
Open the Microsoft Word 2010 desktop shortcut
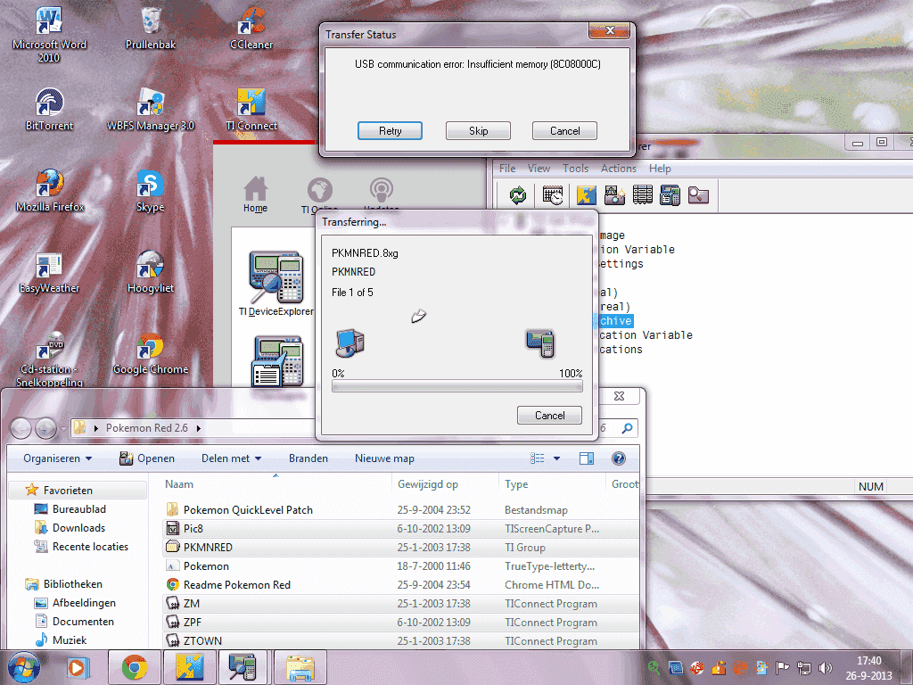(49, 35)
